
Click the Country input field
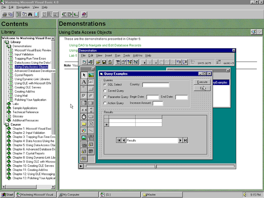click(156, 85)
